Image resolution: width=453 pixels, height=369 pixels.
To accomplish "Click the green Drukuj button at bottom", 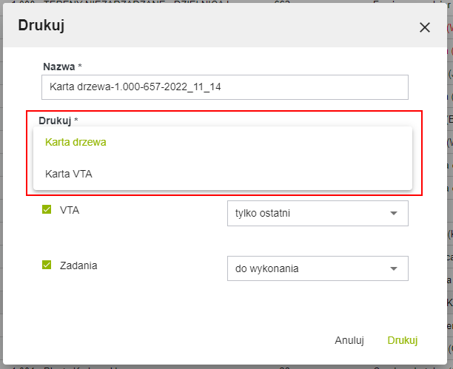I will coord(402,340).
